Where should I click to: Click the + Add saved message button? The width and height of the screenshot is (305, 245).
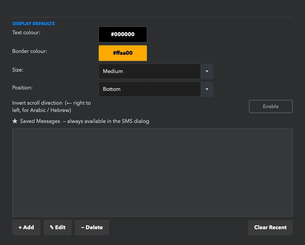26,227
